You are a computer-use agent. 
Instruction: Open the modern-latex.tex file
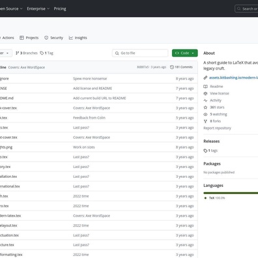(x=10, y=216)
